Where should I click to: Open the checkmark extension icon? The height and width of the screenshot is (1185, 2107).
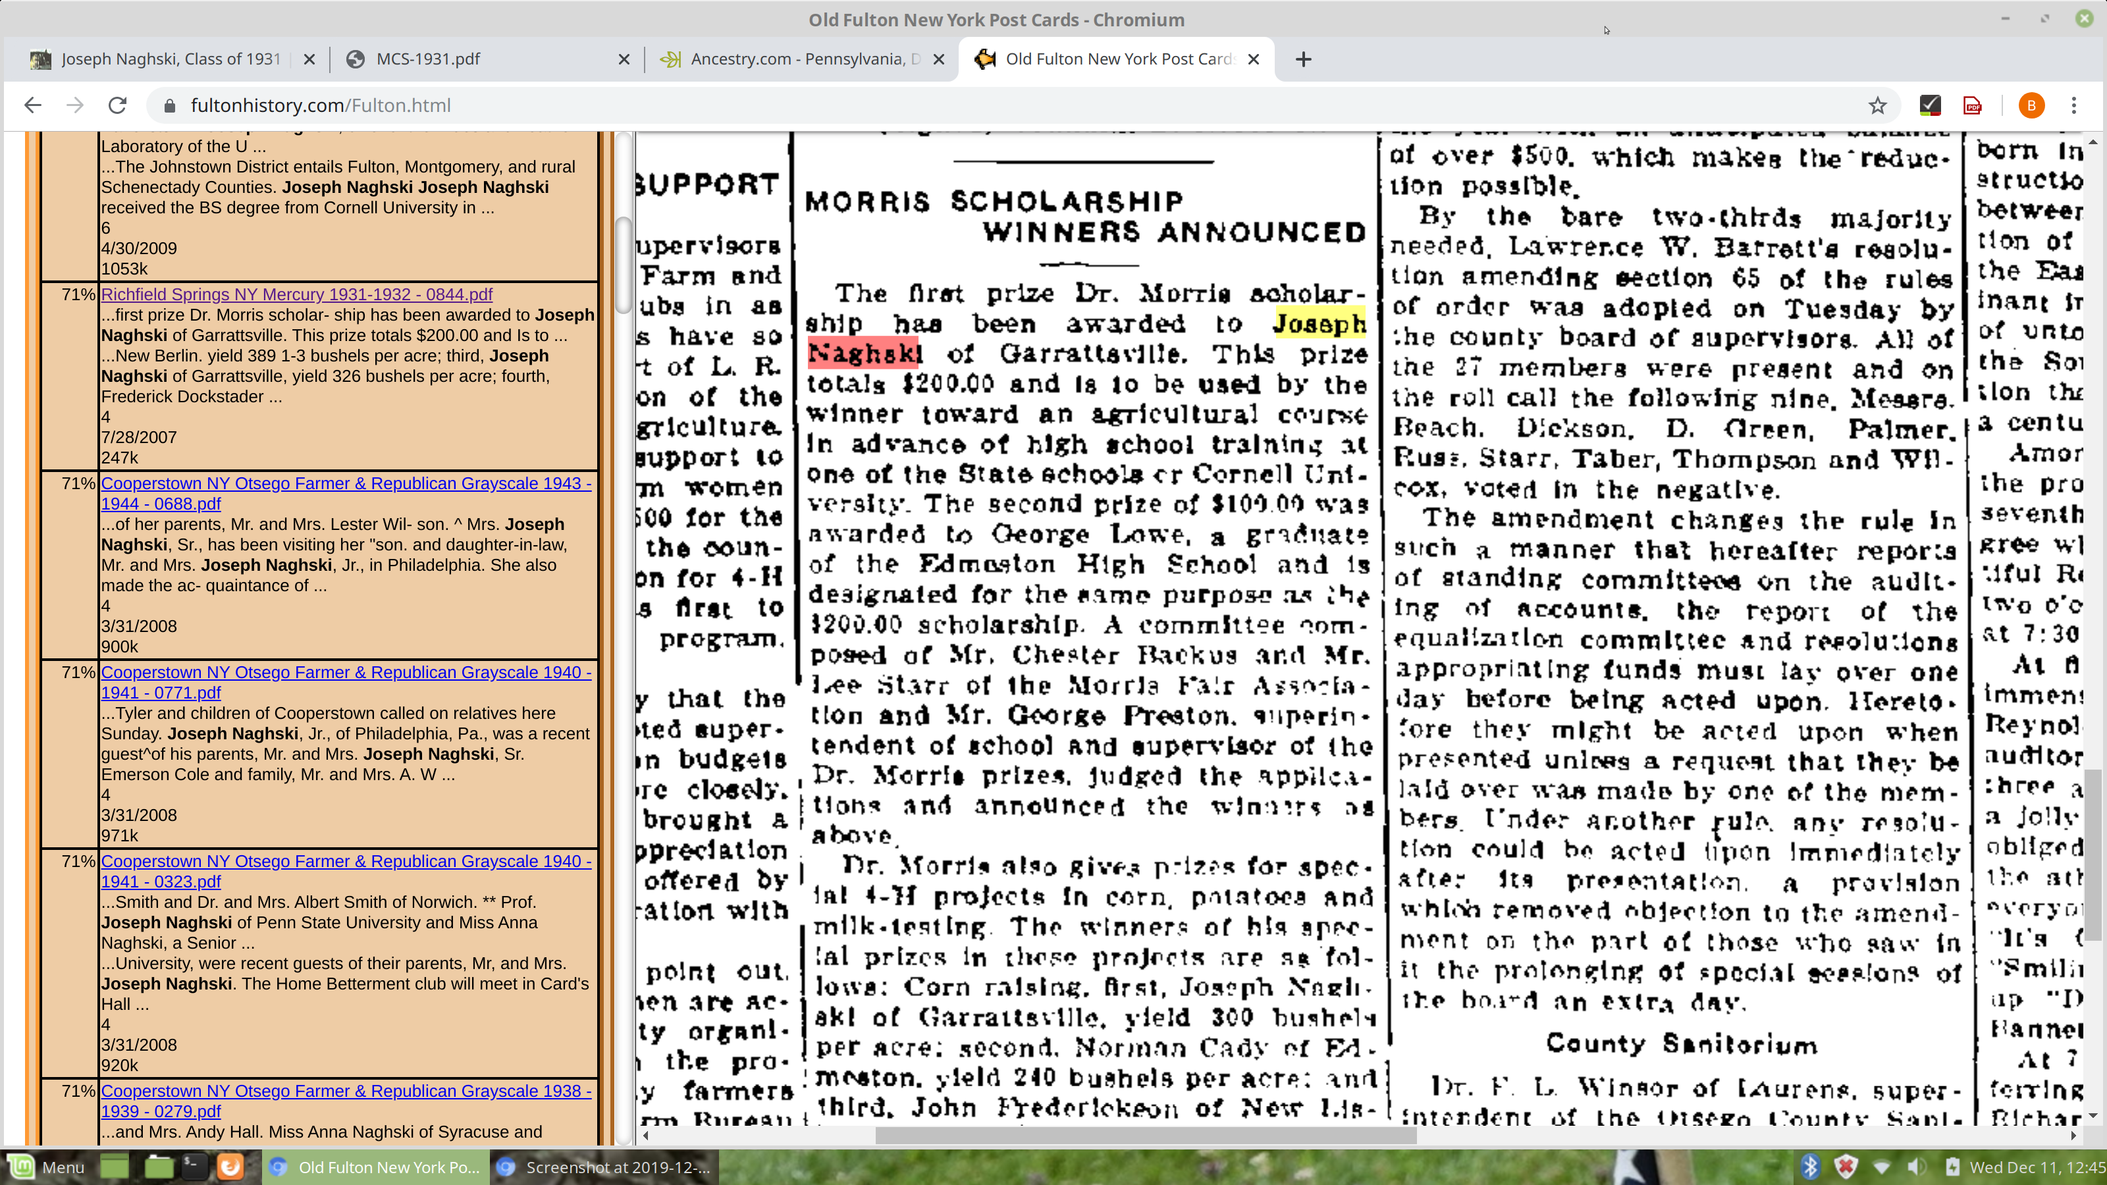(1931, 105)
